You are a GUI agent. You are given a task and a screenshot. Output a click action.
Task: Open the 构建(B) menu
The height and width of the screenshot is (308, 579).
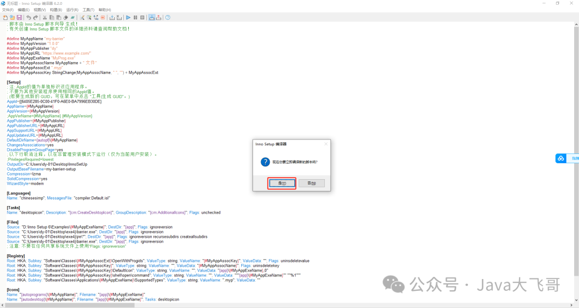coord(56,10)
